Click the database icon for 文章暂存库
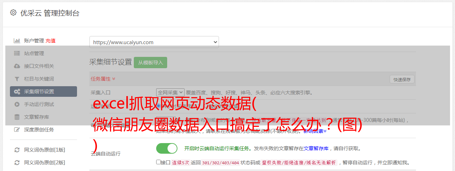The width and height of the screenshot is (455, 171). click(x=17, y=117)
